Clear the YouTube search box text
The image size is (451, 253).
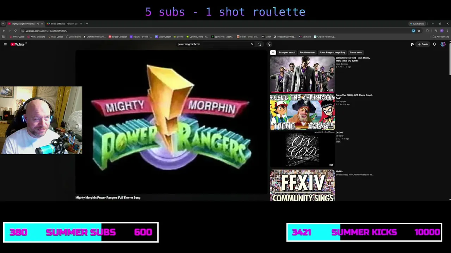[252, 44]
